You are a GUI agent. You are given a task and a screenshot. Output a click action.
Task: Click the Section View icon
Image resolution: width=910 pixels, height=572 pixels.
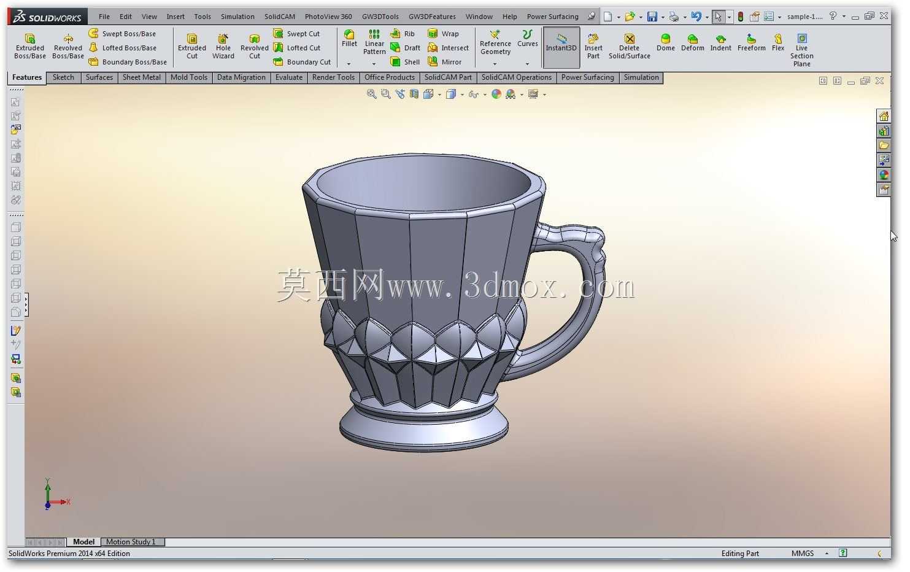(414, 94)
